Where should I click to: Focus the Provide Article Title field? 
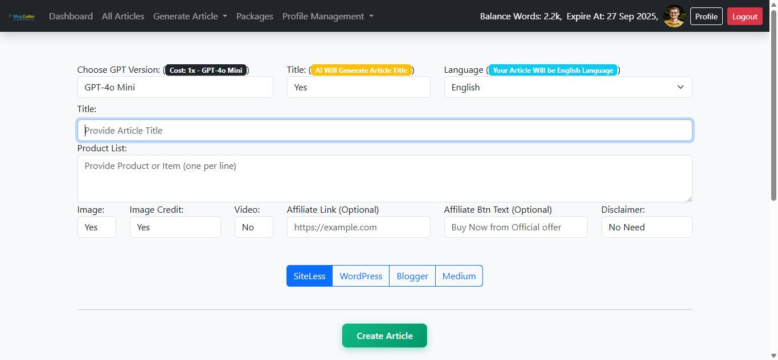pos(384,130)
